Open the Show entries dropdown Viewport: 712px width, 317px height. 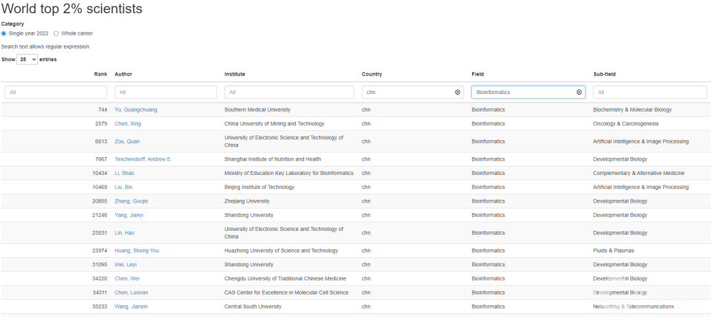tap(27, 59)
